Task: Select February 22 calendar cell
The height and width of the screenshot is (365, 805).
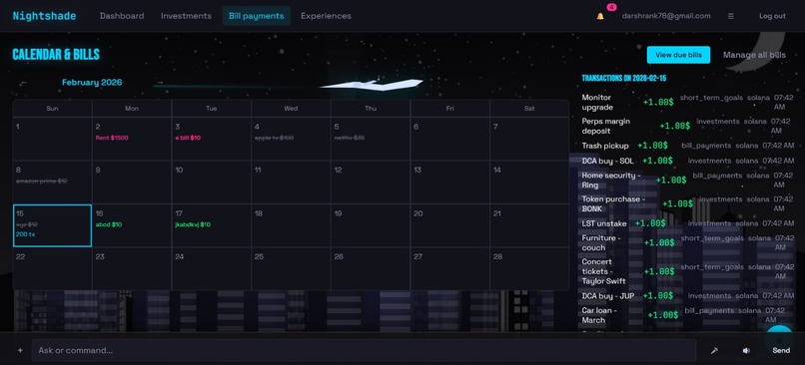Action: coord(52,268)
